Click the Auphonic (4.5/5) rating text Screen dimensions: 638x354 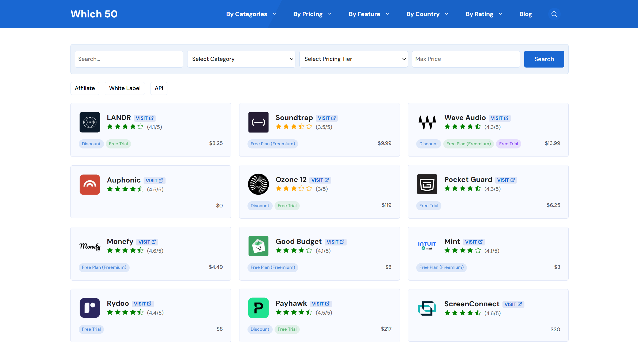[x=155, y=189]
